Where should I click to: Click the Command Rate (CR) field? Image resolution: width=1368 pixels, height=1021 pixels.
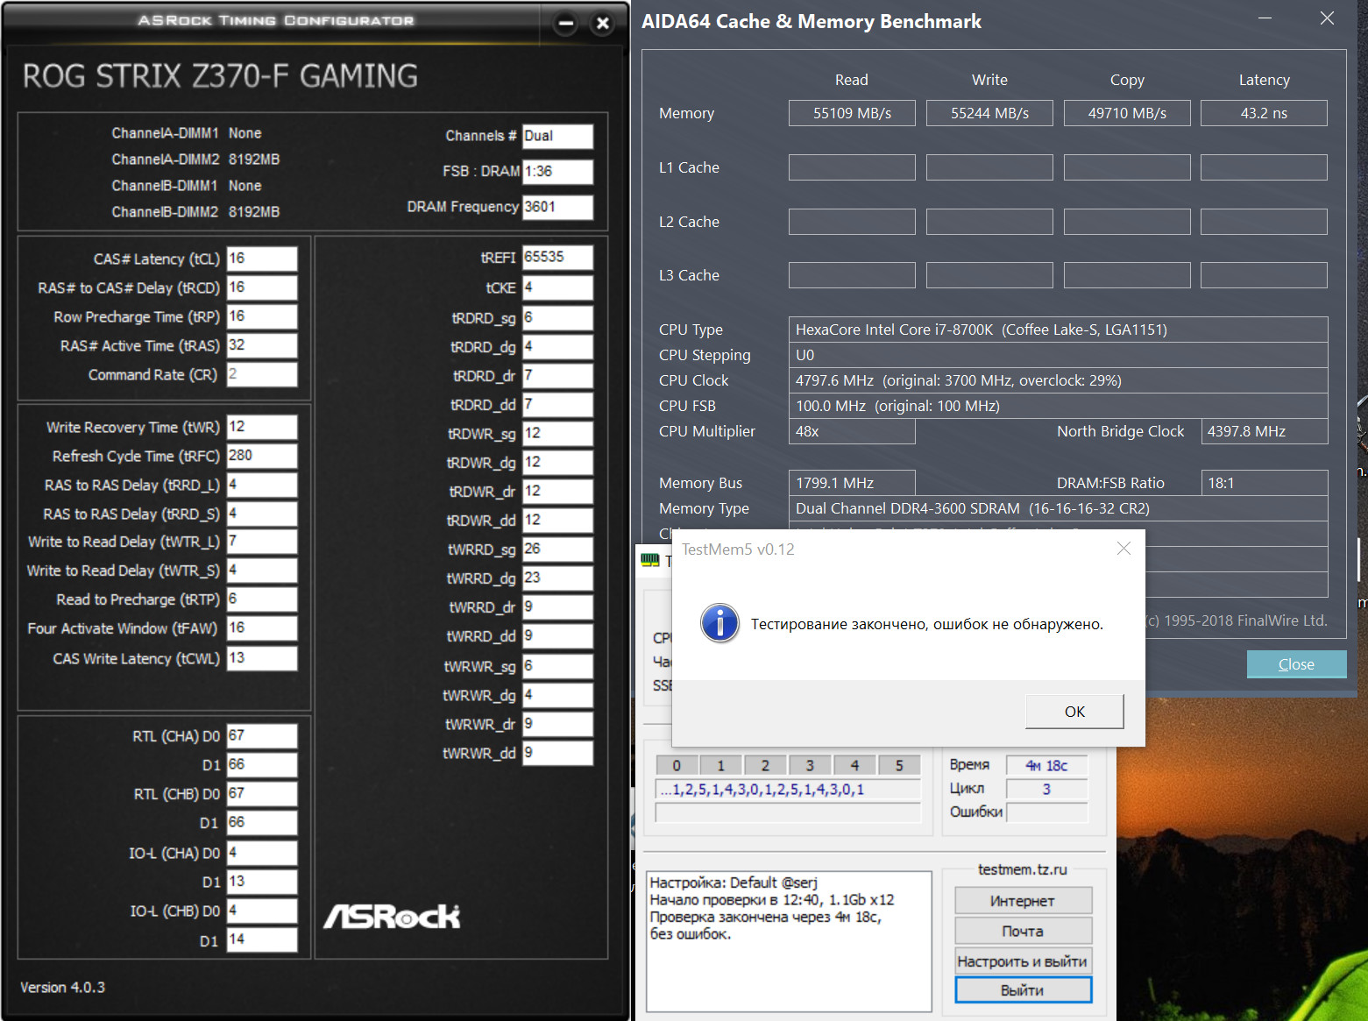click(262, 374)
